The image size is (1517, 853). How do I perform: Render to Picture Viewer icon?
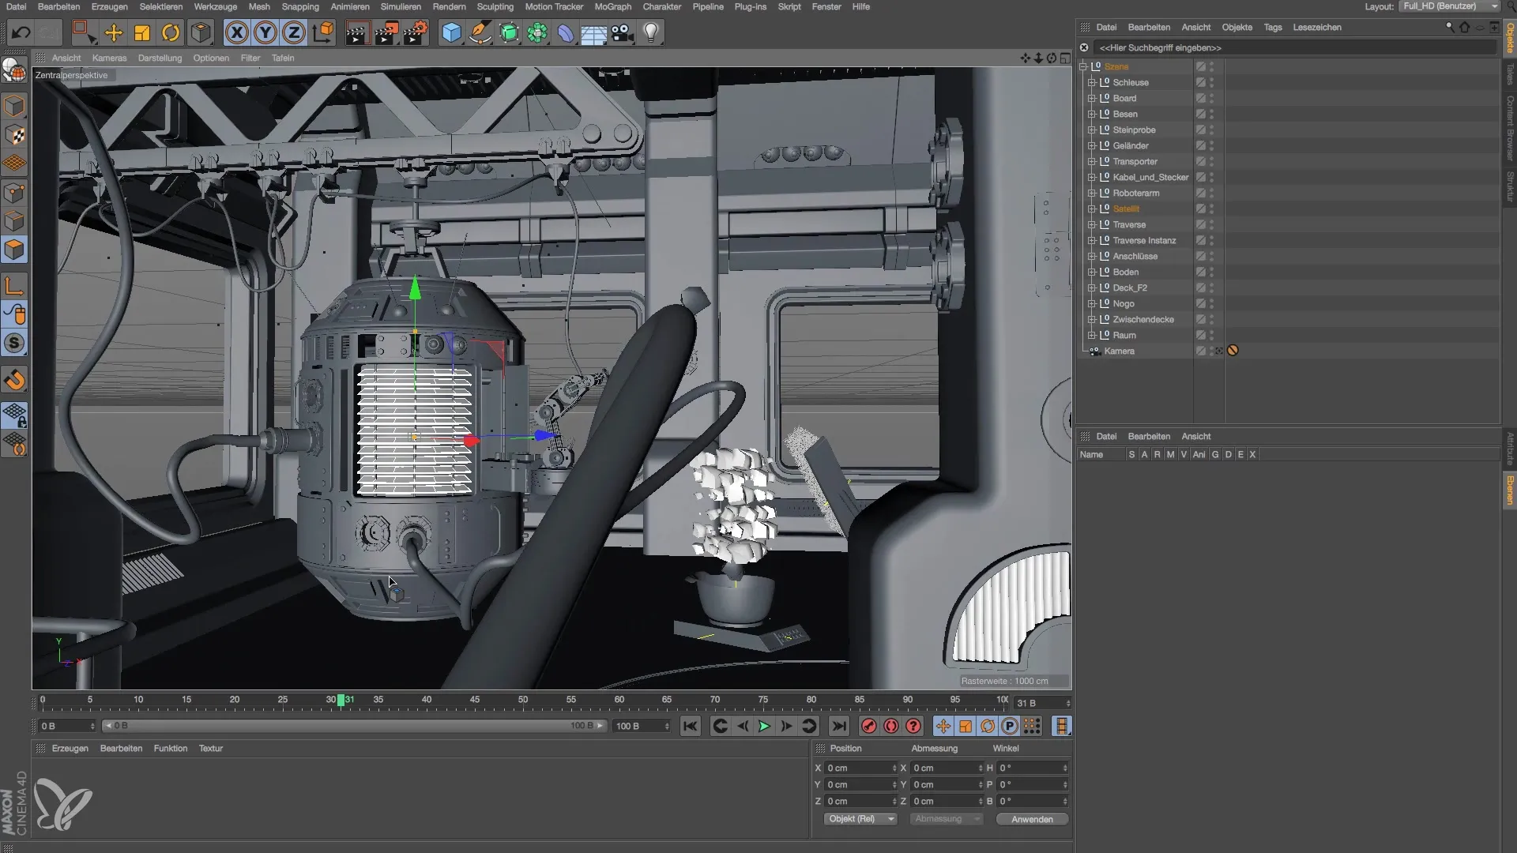pyautogui.click(x=386, y=32)
